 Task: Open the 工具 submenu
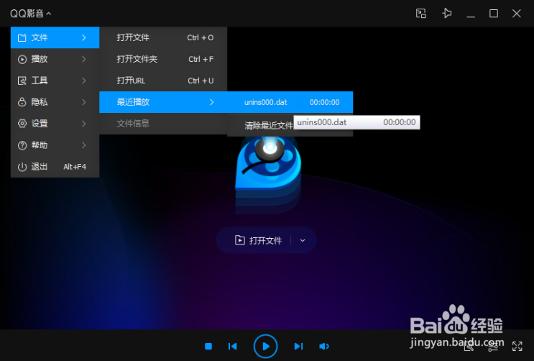click(55, 81)
